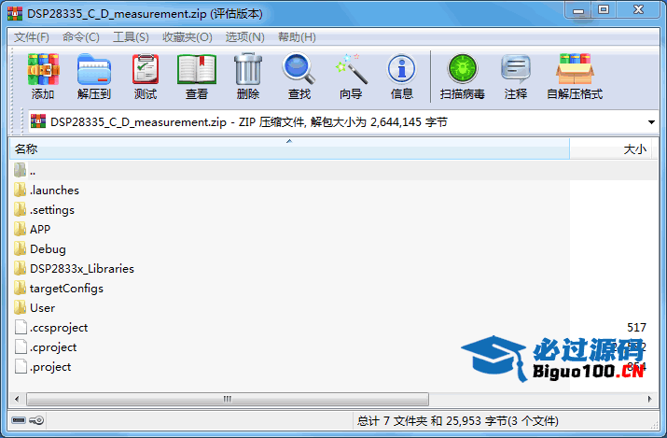Select the .settings folder icon
The image size is (667, 438).
(x=20, y=209)
